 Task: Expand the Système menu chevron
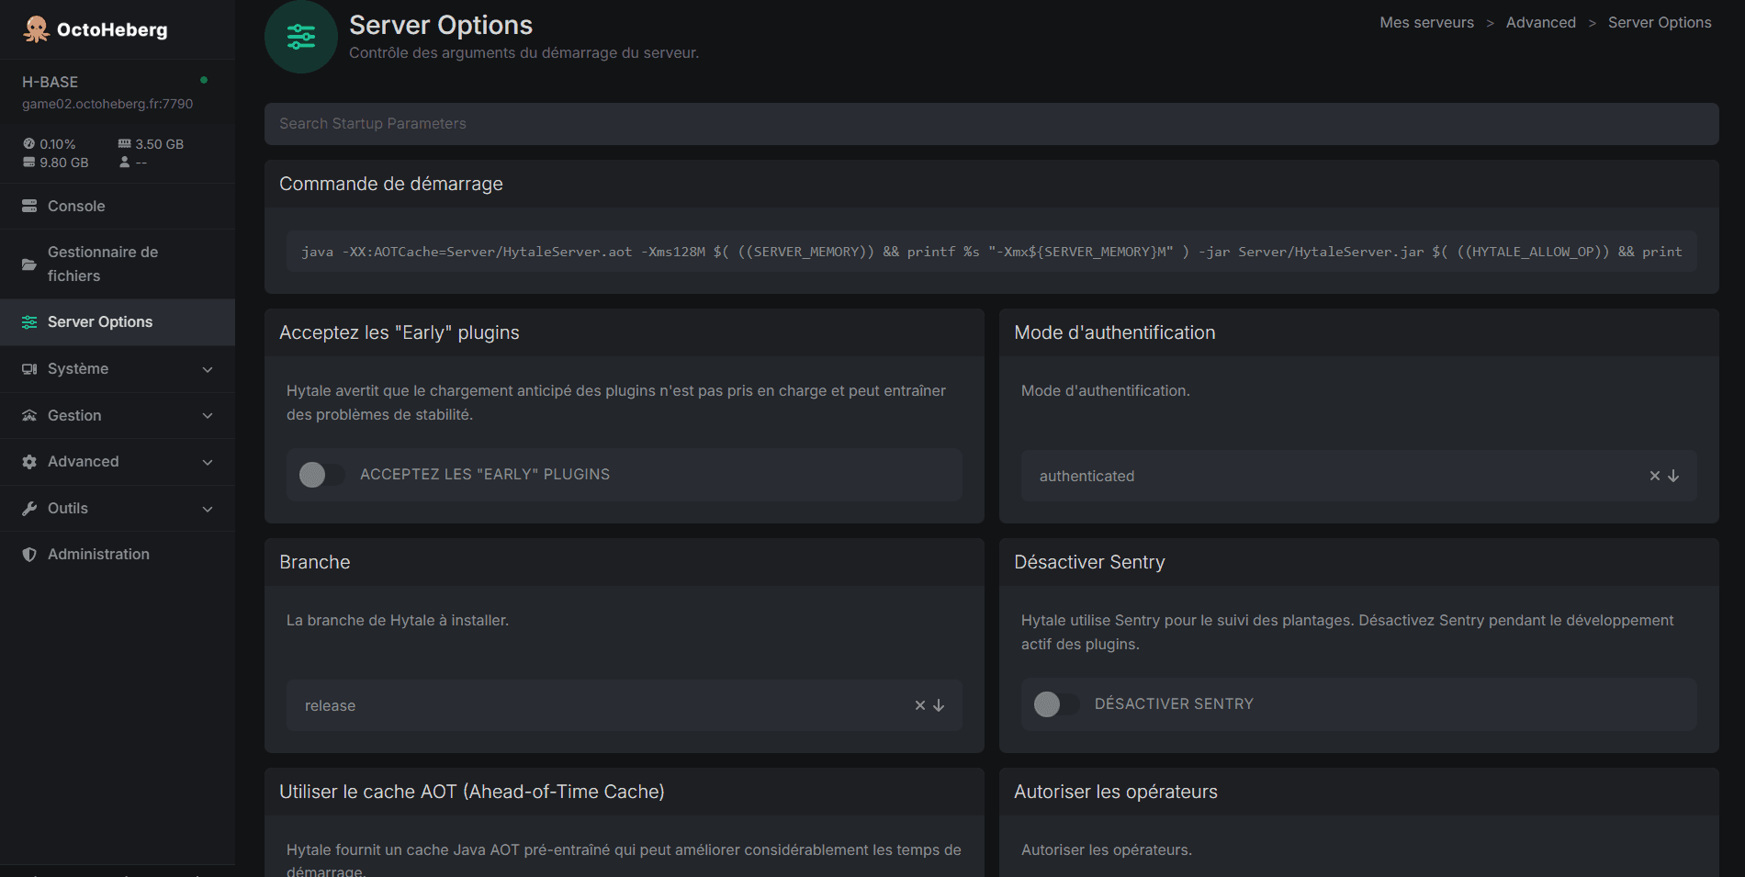[x=208, y=369]
